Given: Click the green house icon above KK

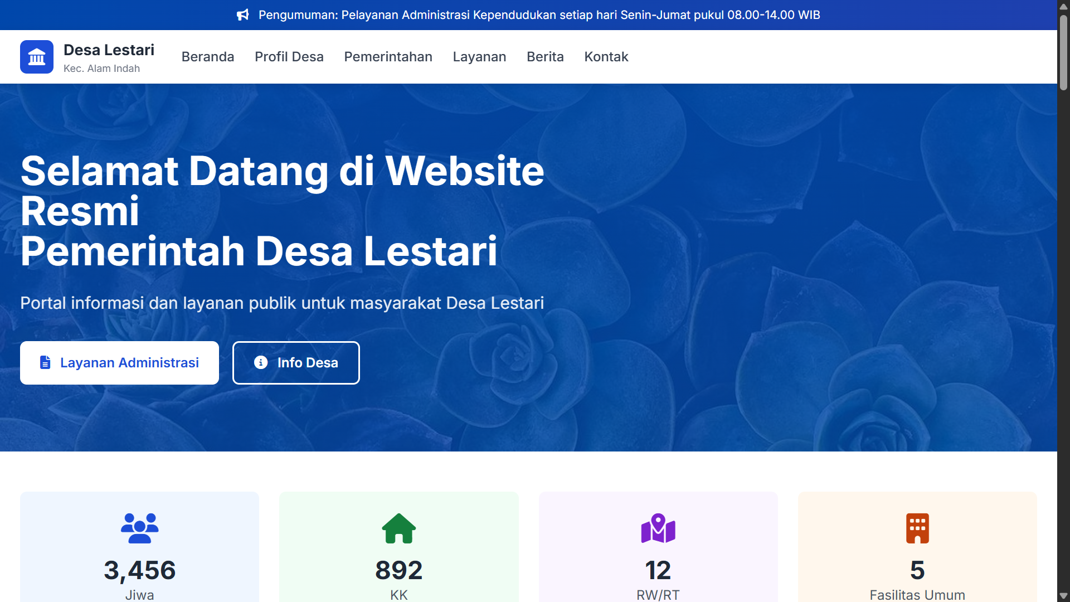Looking at the screenshot, I should pyautogui.click(x=398, y=528).
